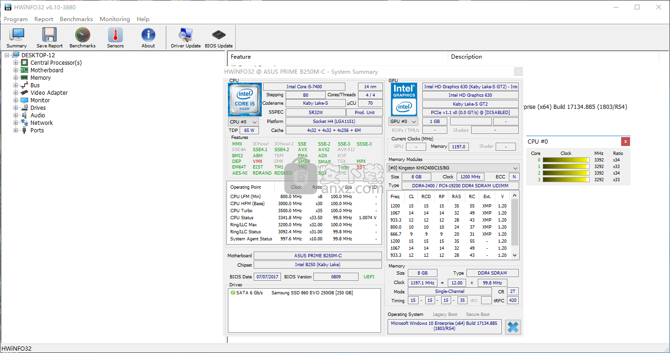Image resolution: width=670 pixels, height=353 pixels.
Task: Click memory timings scrollbar up arrow
Action: [x=515, y=196]
